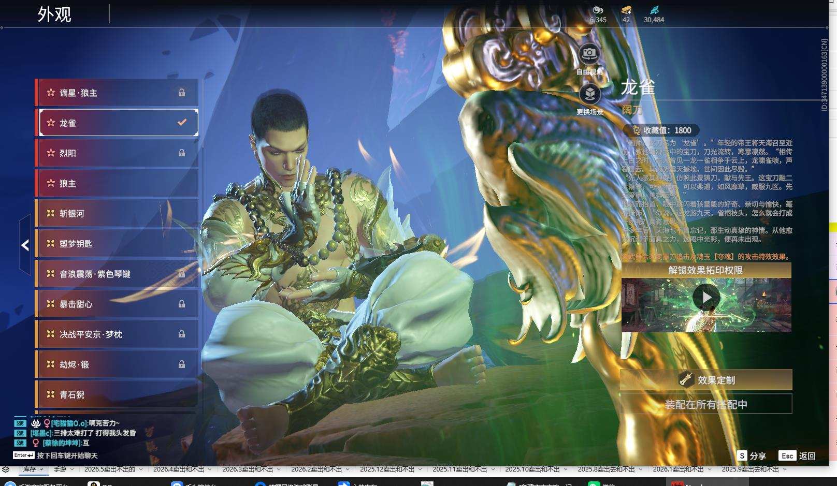This screenshot has width=837, height=486.
Task: Open the effect preview video thumbnail
Action: pos(706,305)
